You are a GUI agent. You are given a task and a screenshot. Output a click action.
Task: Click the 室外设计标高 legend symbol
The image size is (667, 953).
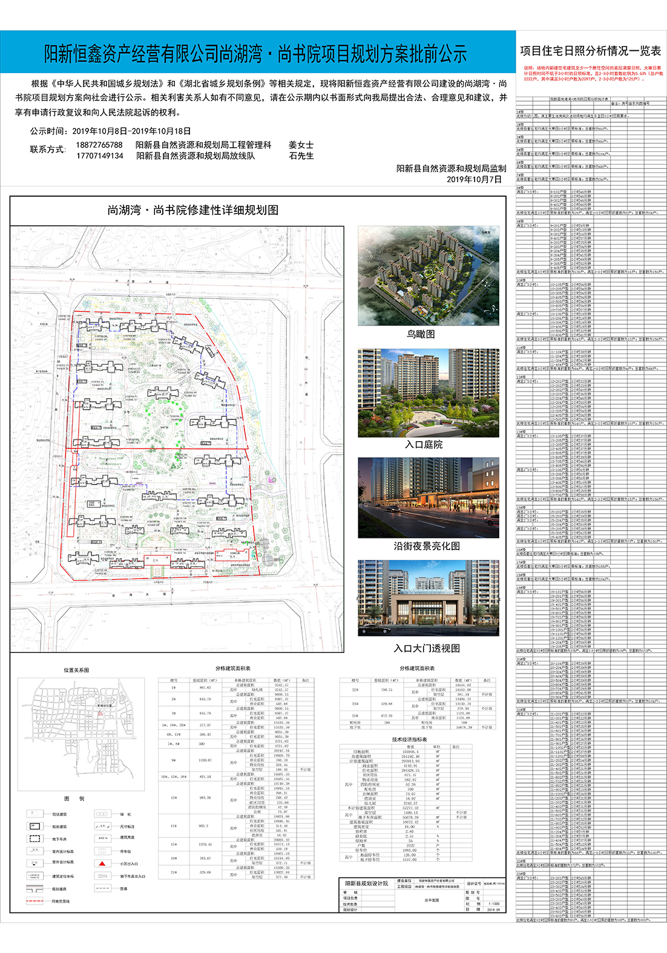(x=35, y=862)
